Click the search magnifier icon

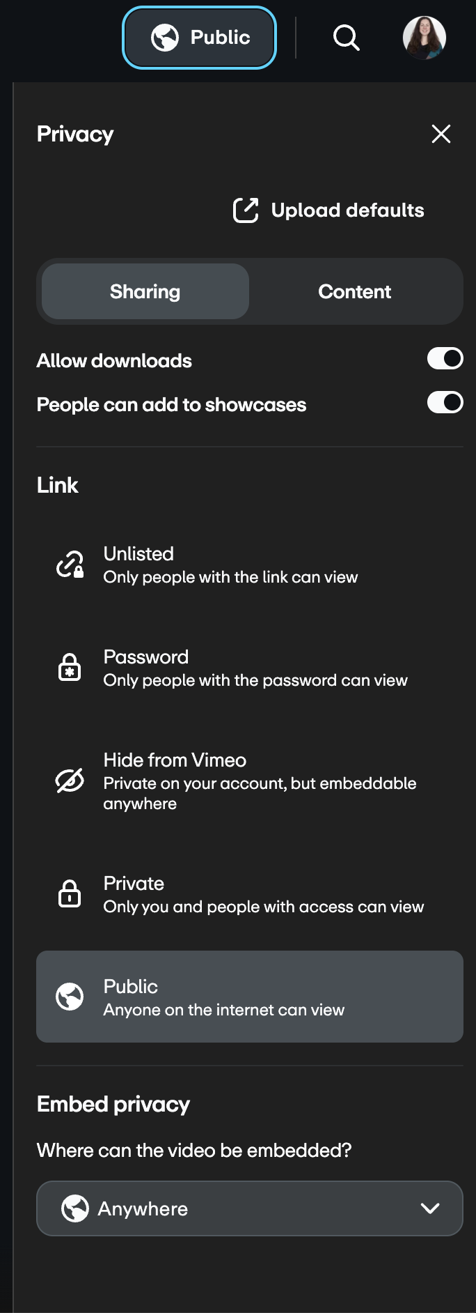pos(346,38)
